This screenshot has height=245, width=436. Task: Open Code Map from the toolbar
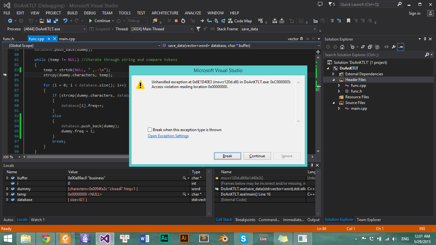tap(240, 21)
